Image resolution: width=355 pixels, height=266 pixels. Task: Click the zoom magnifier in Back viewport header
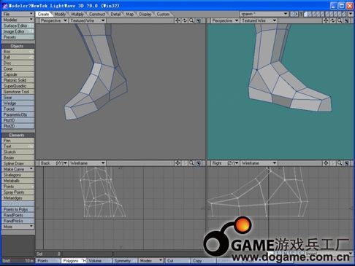click(x=191, y=163)
